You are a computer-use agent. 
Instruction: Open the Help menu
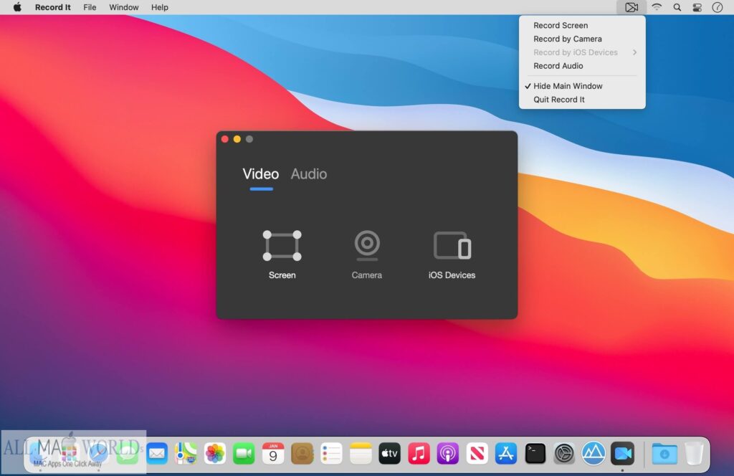point(160,7)
